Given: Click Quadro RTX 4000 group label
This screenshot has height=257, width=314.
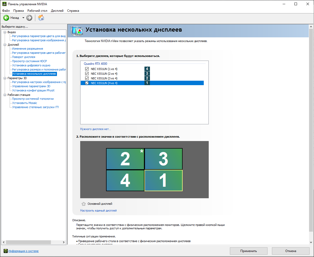Looking at the screenshot, I should 95,63.
